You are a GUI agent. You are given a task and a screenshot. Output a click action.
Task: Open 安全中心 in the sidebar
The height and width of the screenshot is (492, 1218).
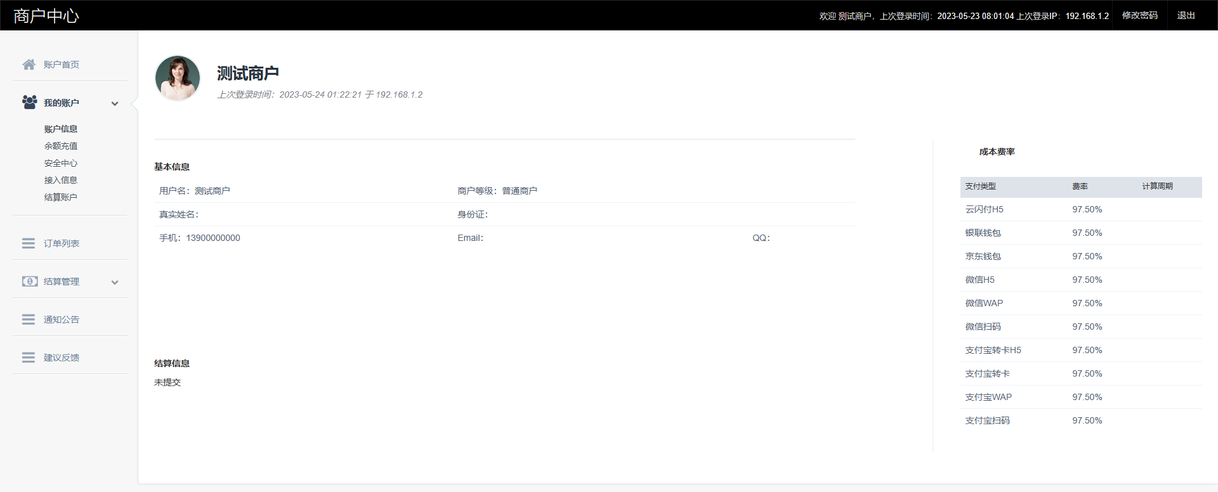tap(61, 163)
